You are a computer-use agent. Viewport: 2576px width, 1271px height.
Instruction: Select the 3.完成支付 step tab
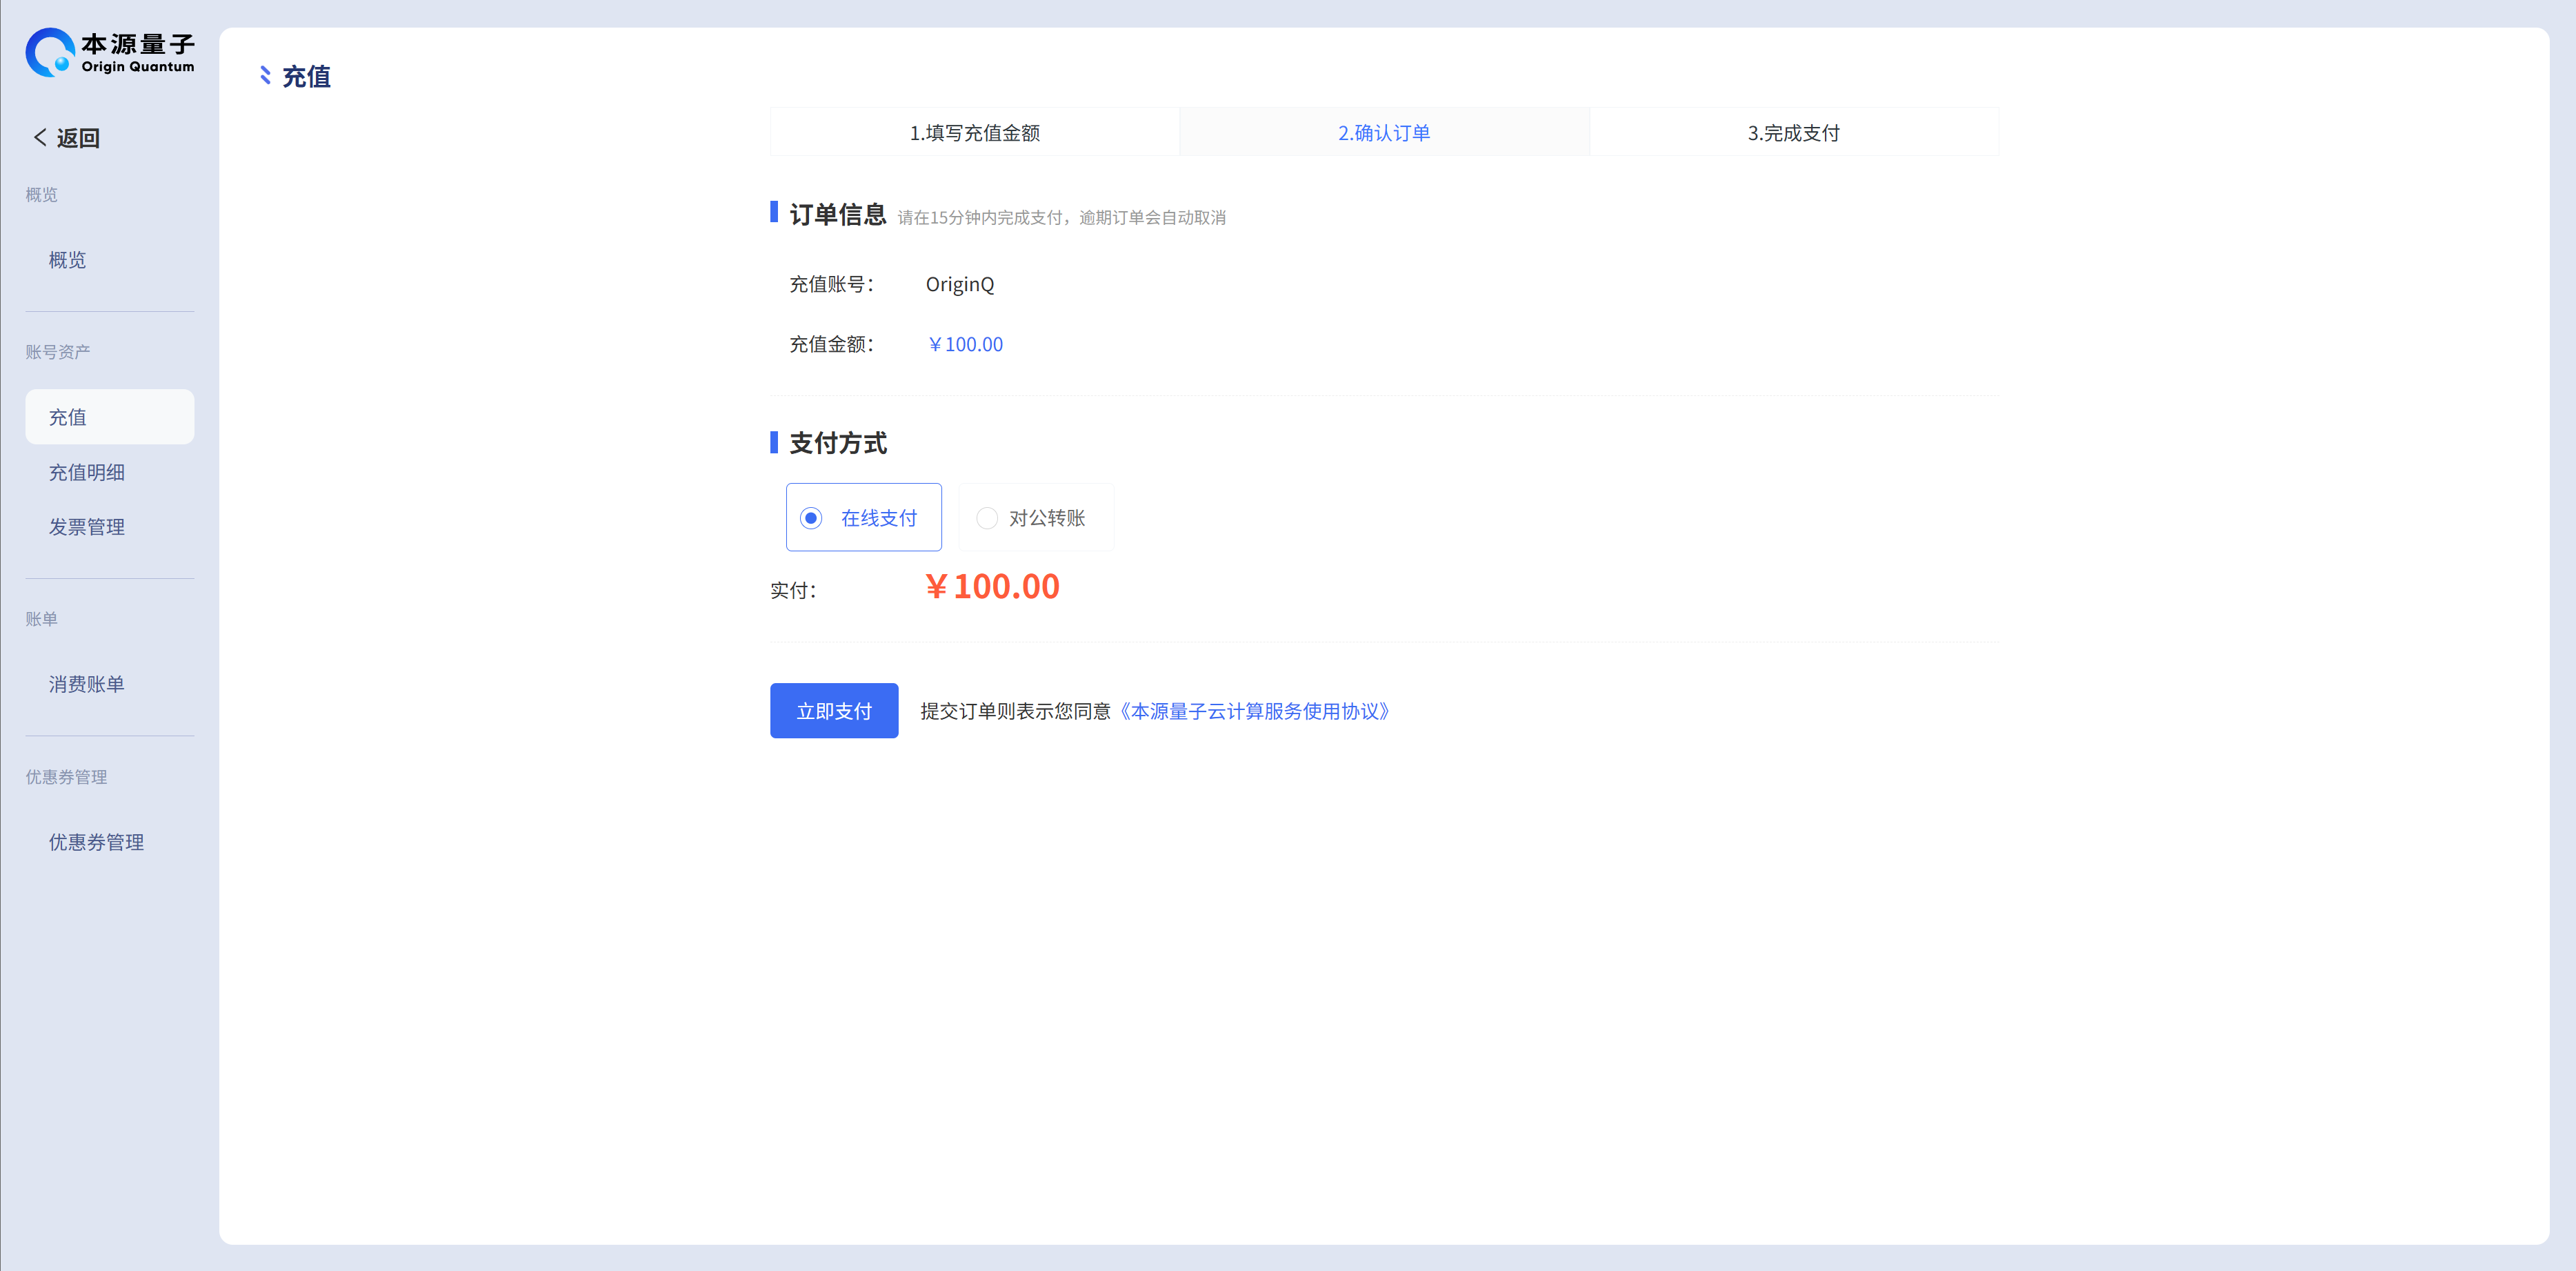click(x=1793, y=132)
